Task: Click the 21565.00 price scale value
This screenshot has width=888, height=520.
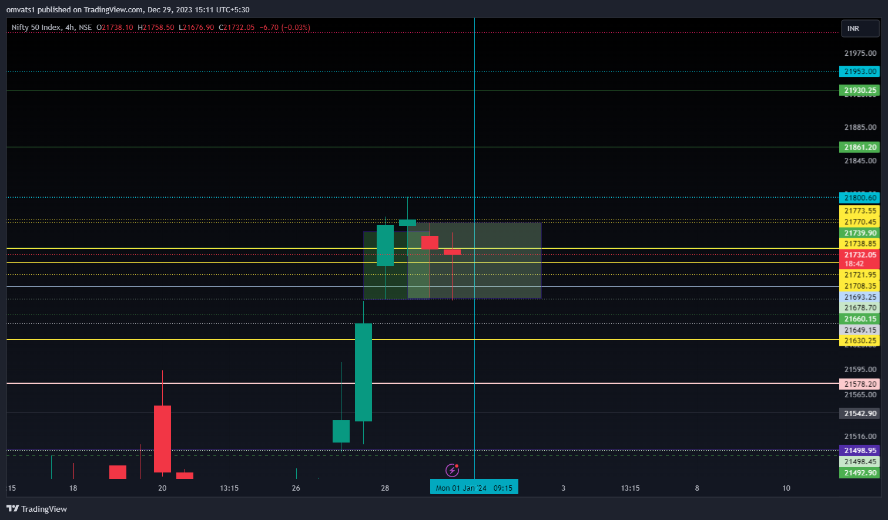Action: 860,395
